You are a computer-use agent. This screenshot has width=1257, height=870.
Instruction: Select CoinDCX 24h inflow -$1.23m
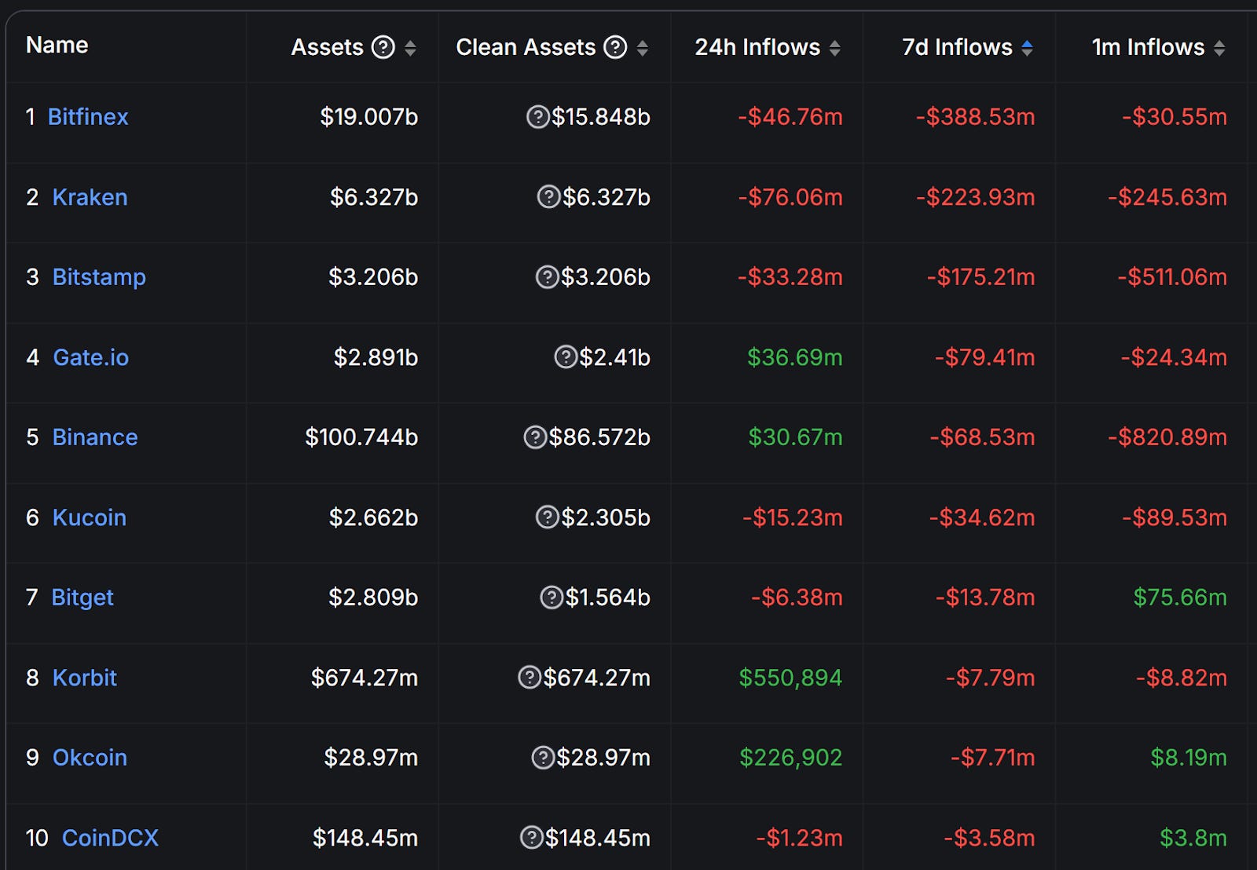click(800, 838)
